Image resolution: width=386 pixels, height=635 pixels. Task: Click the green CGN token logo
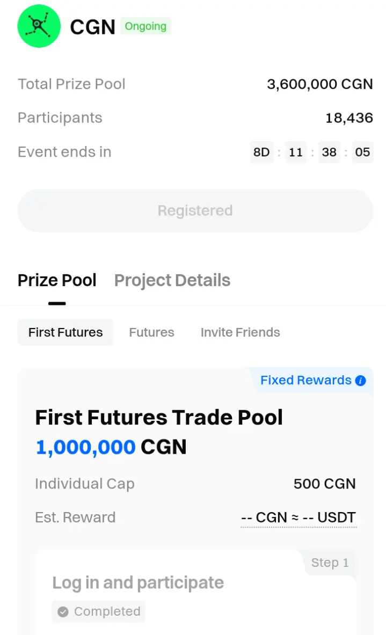[x=40, y=26]
